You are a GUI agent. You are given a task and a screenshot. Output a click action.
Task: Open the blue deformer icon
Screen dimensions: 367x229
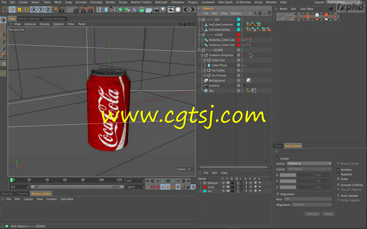134,10
